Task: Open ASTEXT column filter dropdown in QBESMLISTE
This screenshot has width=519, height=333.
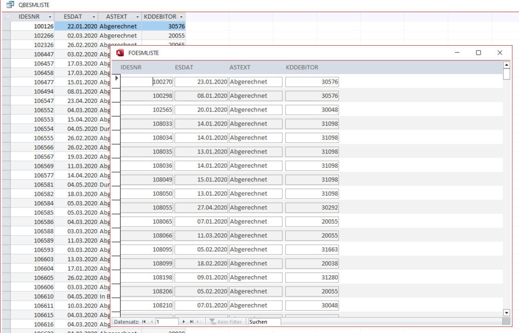Action: click(137, 17)
